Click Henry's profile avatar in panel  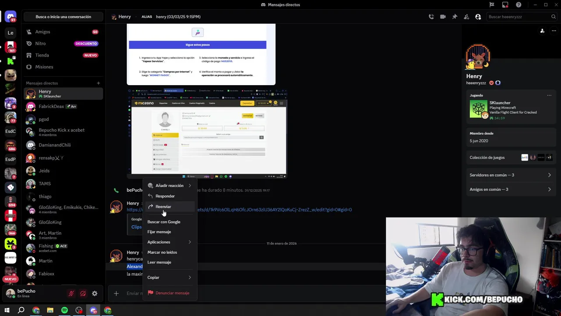point(478,57)
